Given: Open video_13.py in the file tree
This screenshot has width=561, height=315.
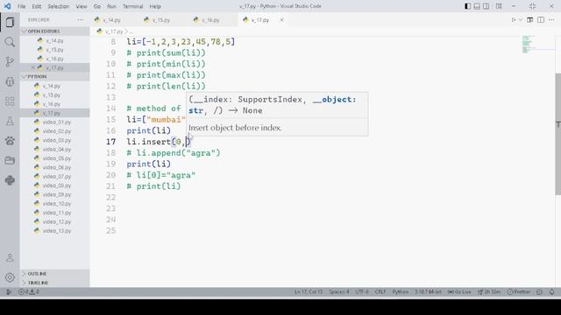Looking at the screenshot, I should click(x=54, y=231).
